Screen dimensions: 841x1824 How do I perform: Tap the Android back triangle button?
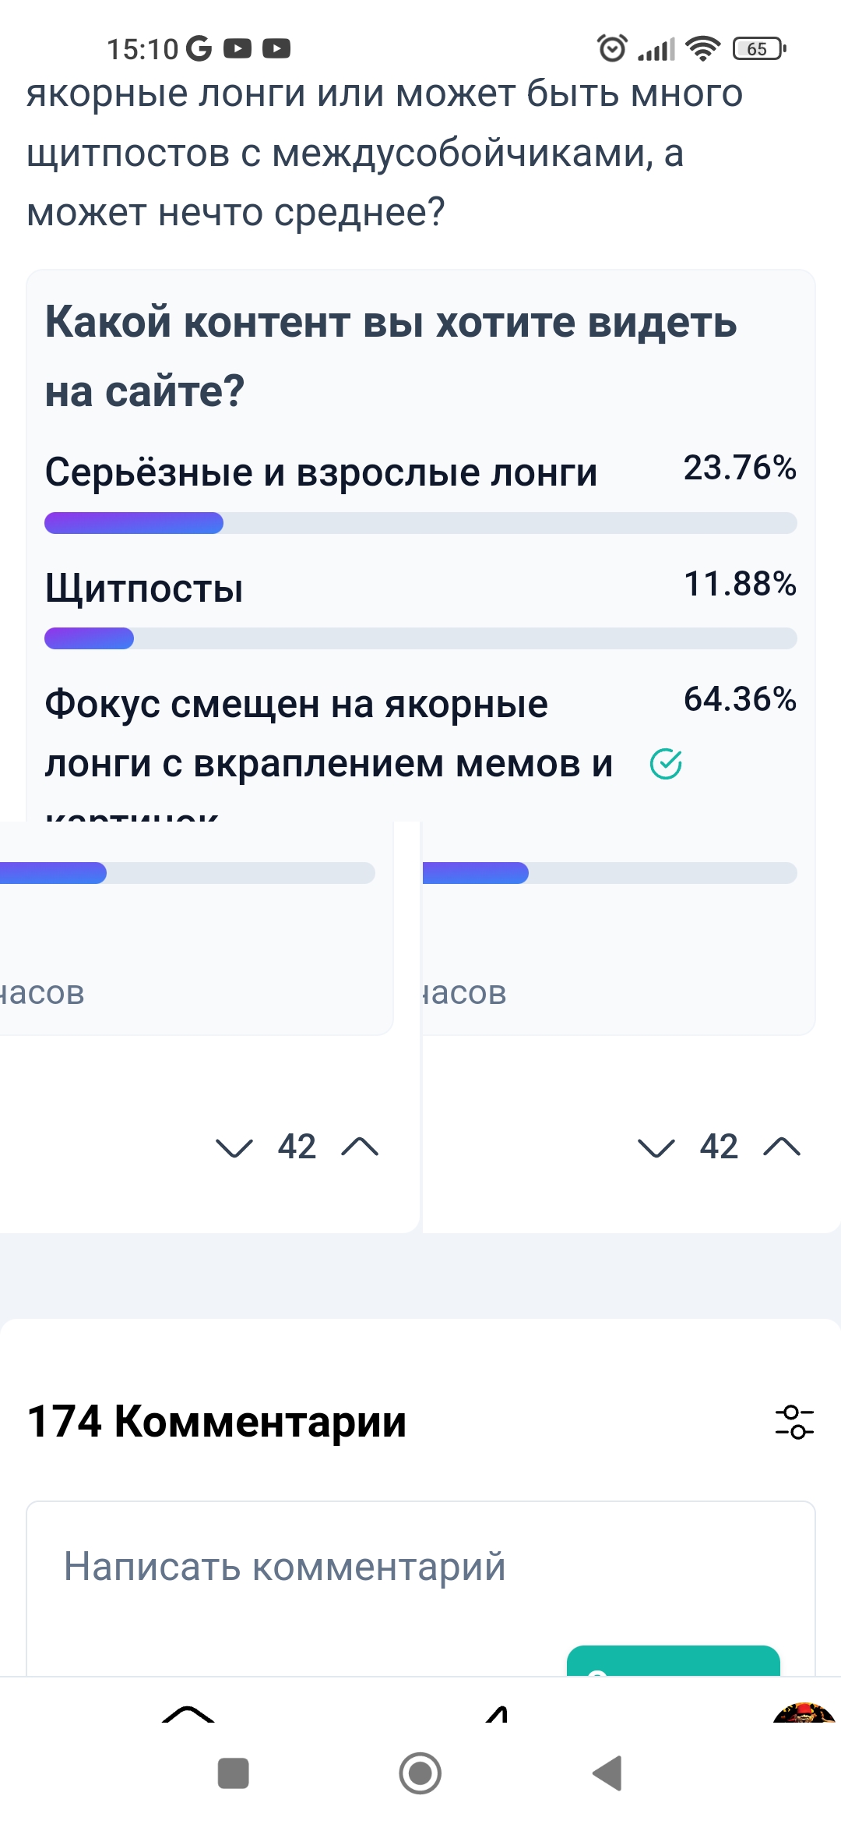click(x=607, y=1773)
